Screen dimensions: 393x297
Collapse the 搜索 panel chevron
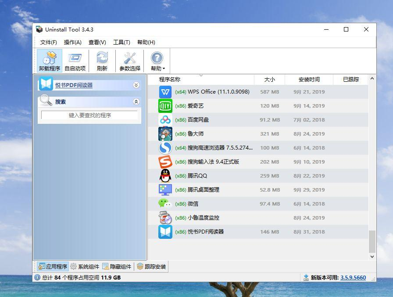coord(136,101)
